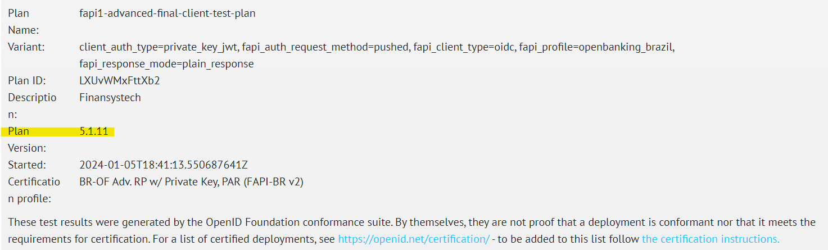The width and height of the screenshot is (828, 250).
Task: Click the fapi_profile=openbanking_brazil variant text
Action: coord(596,47)
